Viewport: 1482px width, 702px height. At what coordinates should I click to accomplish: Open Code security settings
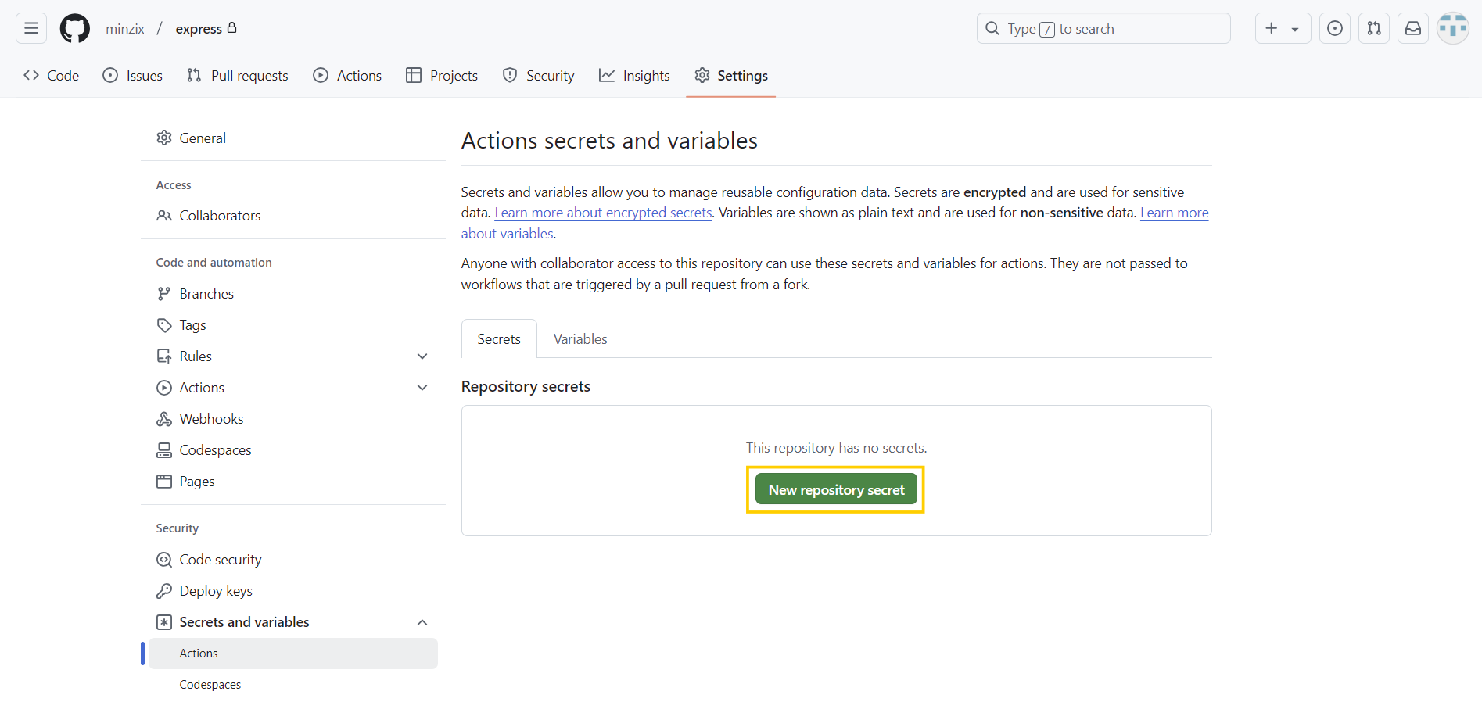pyautogui.click(x=221, y=560)
